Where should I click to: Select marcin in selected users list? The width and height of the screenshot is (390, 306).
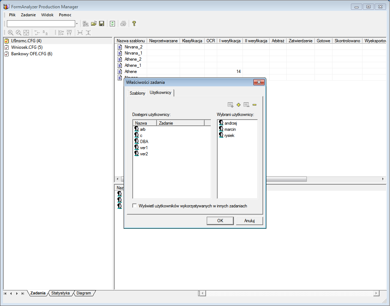tap(230, 129)
